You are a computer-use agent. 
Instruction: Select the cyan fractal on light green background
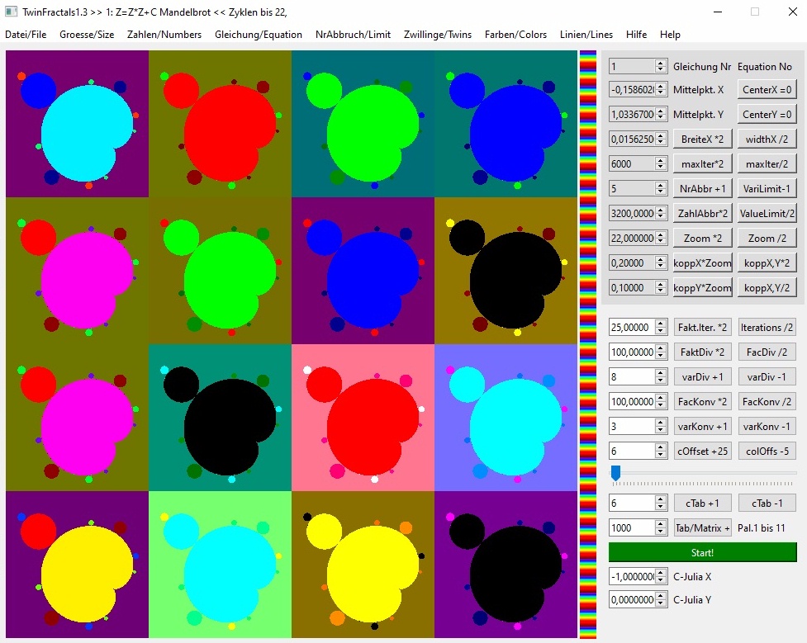pos(221,565)
